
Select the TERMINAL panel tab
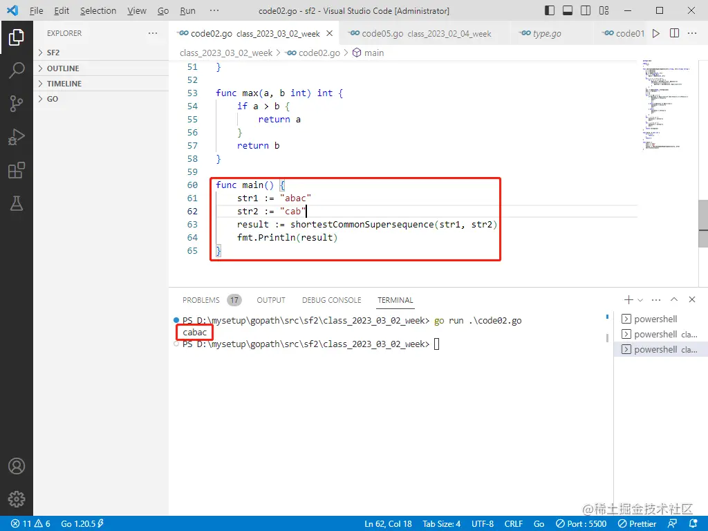tap(395, 300)
